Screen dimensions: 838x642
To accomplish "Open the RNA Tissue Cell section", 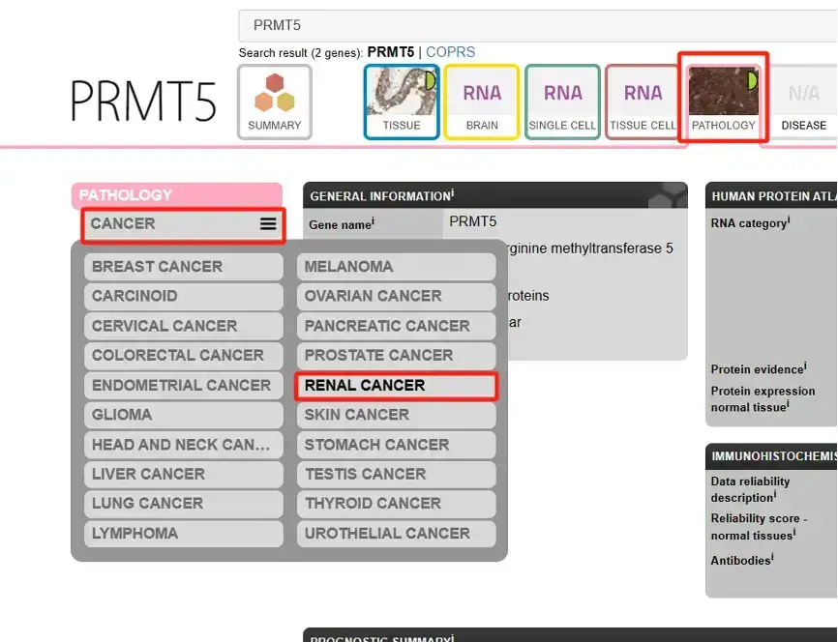I will click(x=643, y=102).
